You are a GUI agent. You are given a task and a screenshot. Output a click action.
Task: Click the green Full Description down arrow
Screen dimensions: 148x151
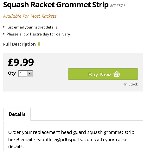[x=39, y=44]
